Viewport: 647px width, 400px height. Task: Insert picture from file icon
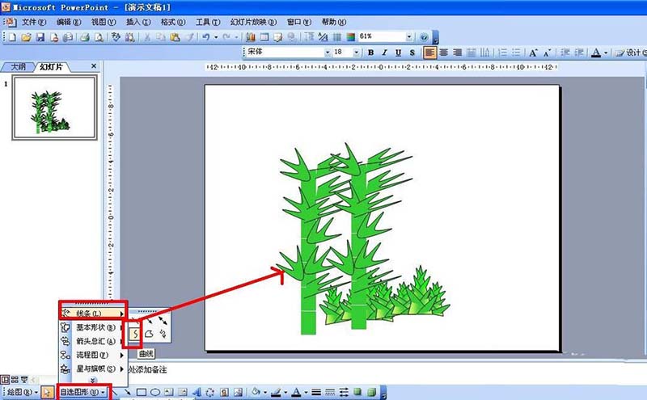tap(238, 392)
